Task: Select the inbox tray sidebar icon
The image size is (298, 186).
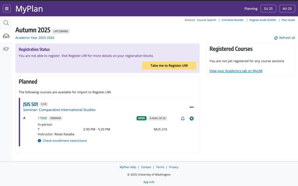Action: (x=6, y=36)
